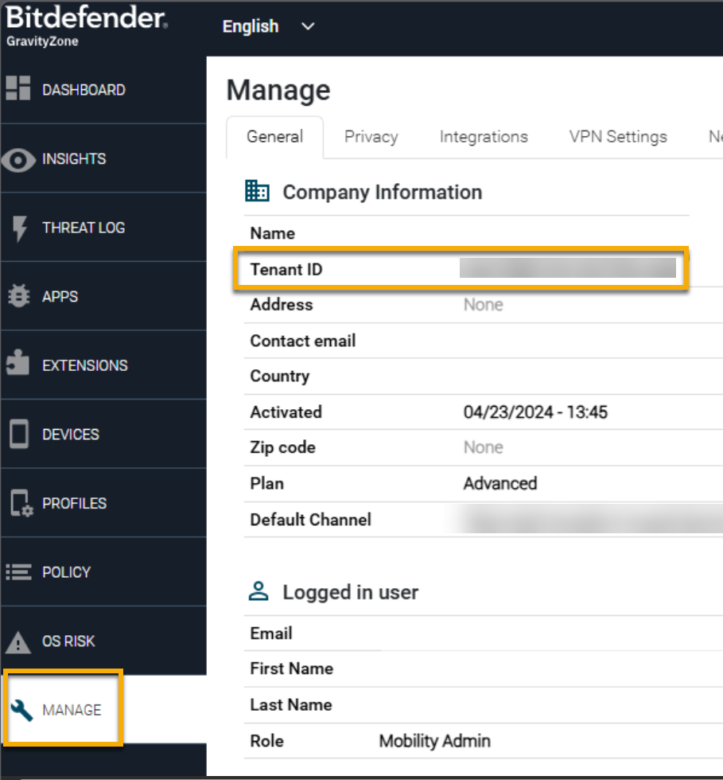Switch to the Privacy tab
The image size is (723, 780).
point(371,137)
